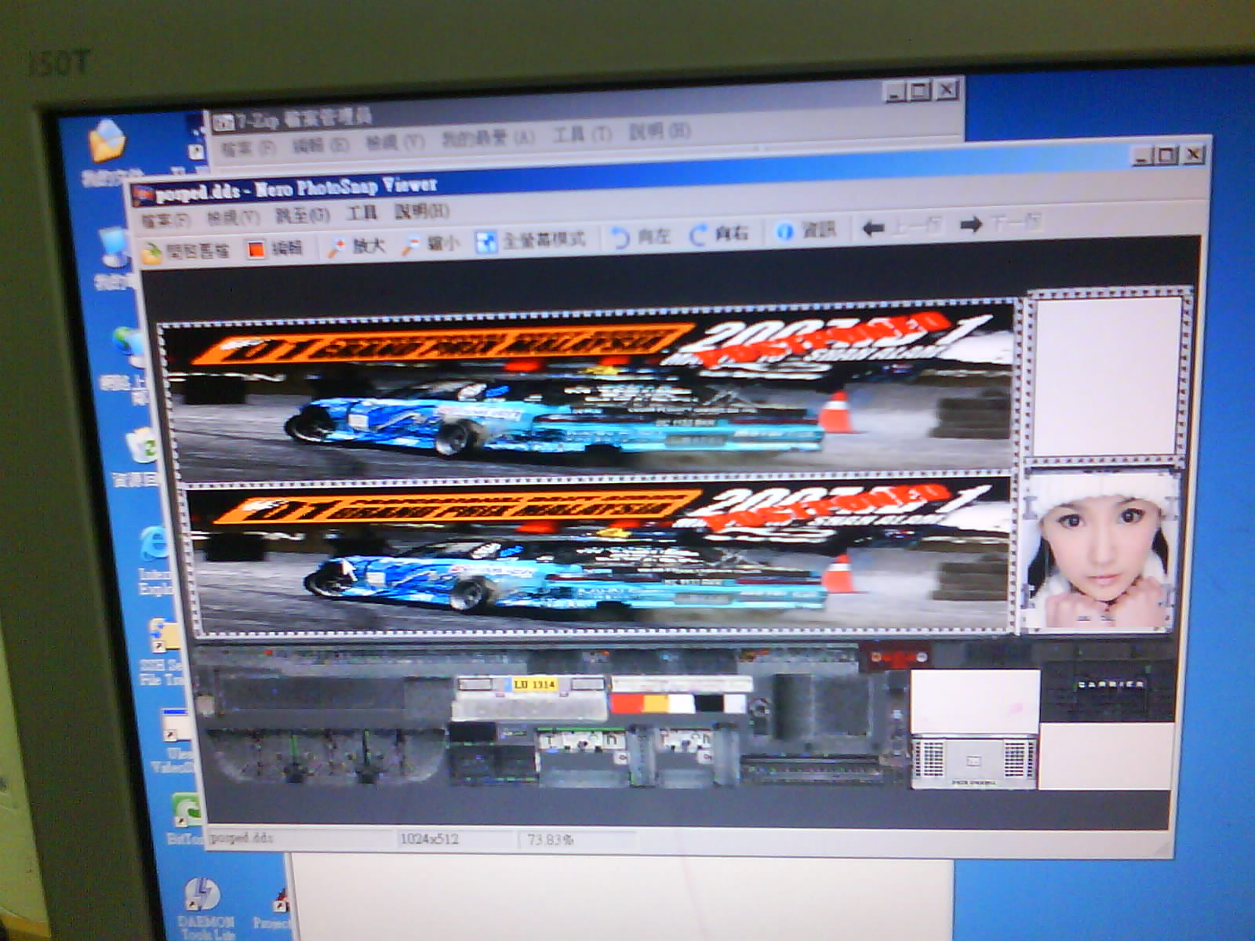Screen dimensions: 1255x941
Task: Close the 7-Zip window
Action: click(947, 90)
